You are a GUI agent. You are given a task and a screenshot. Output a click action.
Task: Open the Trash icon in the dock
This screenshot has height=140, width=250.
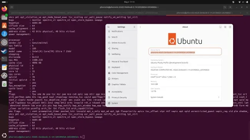(x=4, y=84)
